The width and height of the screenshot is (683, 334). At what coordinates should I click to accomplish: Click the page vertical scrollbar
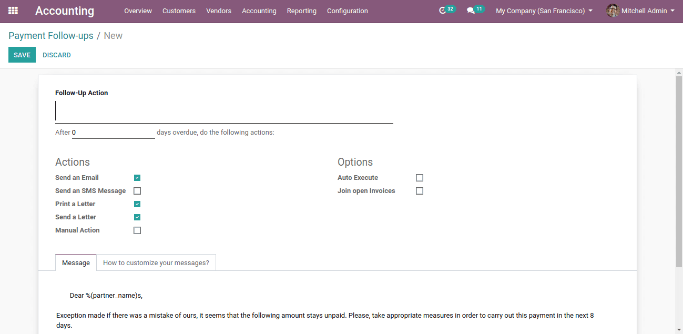[679, 171]
